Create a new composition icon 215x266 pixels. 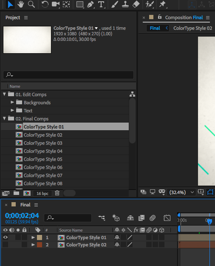(27, 193)
